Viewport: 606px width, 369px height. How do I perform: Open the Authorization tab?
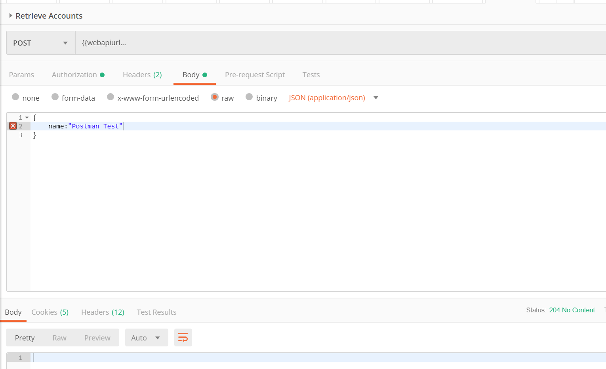74,75
